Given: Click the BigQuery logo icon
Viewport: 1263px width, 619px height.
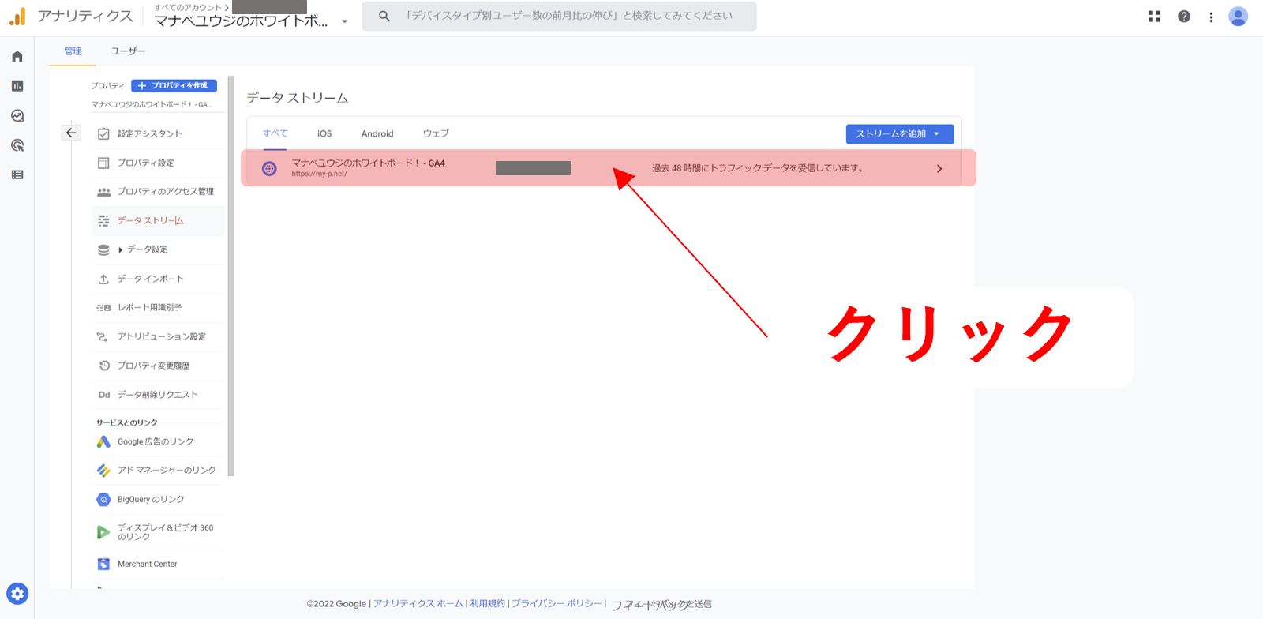Looking at the screenshot, I should pyautogui.click(x=103, y=500).
